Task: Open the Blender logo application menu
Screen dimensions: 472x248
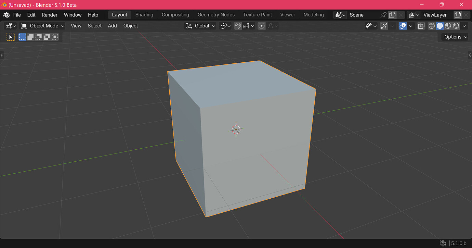Action: 6,15
